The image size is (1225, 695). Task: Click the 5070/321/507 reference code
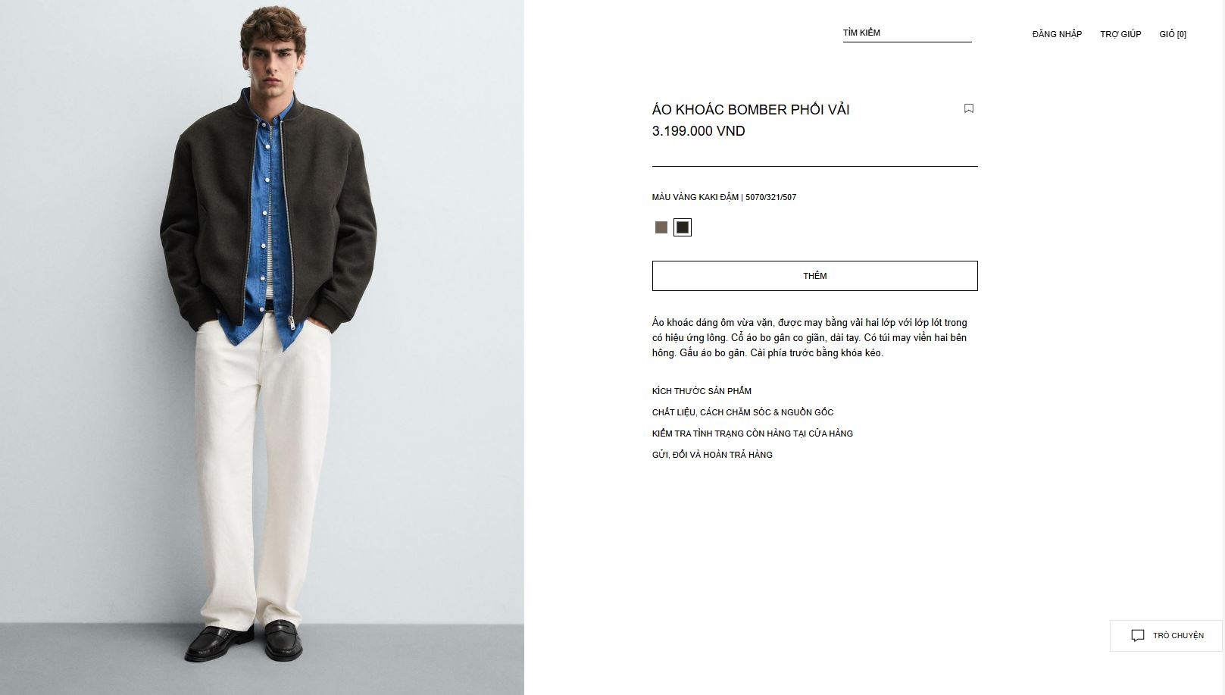tap(770, 197)
